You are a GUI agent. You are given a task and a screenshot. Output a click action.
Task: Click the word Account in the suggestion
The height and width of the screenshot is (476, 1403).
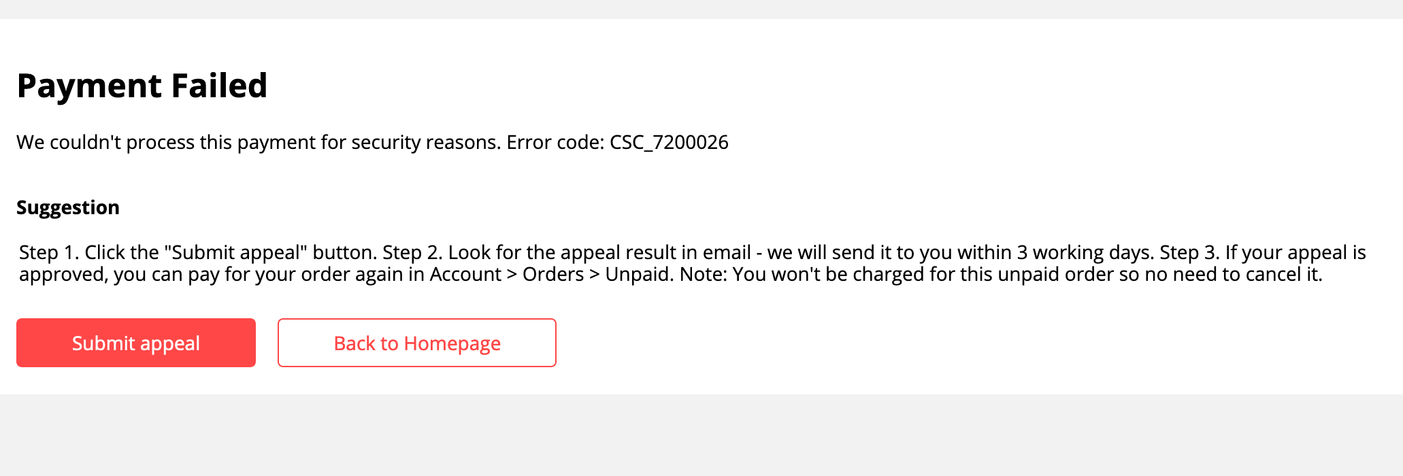[465, 274]
